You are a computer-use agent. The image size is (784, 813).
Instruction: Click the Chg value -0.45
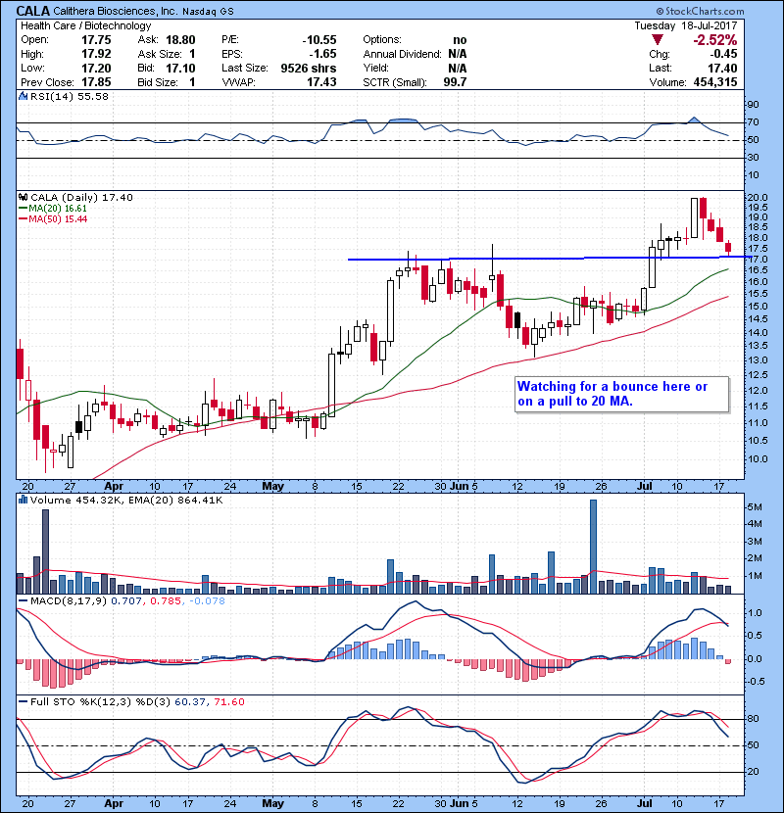pyautogui.click(x=724, y=54)
